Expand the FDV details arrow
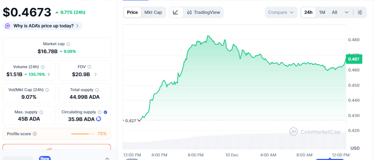 tap(96, 74)
